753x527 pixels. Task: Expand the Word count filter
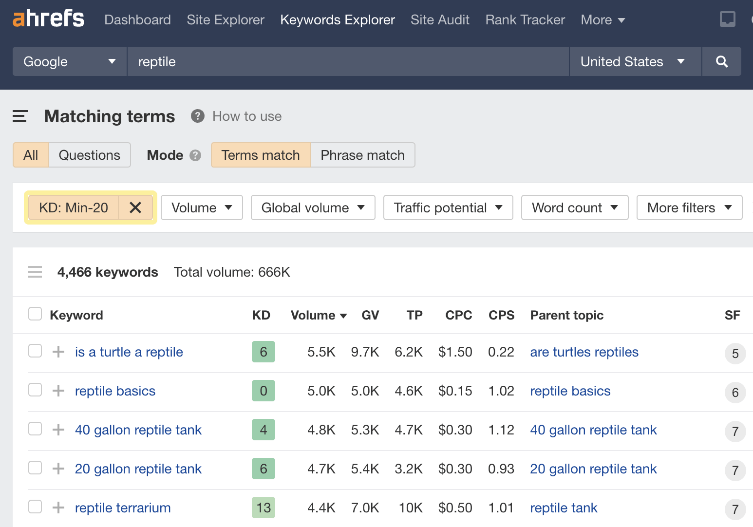click(575, 207)
